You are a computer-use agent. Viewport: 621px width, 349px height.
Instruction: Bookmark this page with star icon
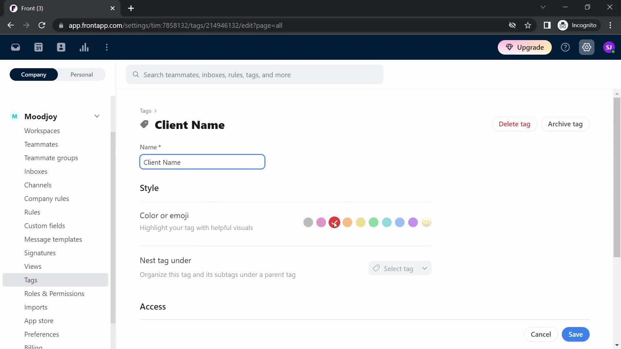[528, 25]
